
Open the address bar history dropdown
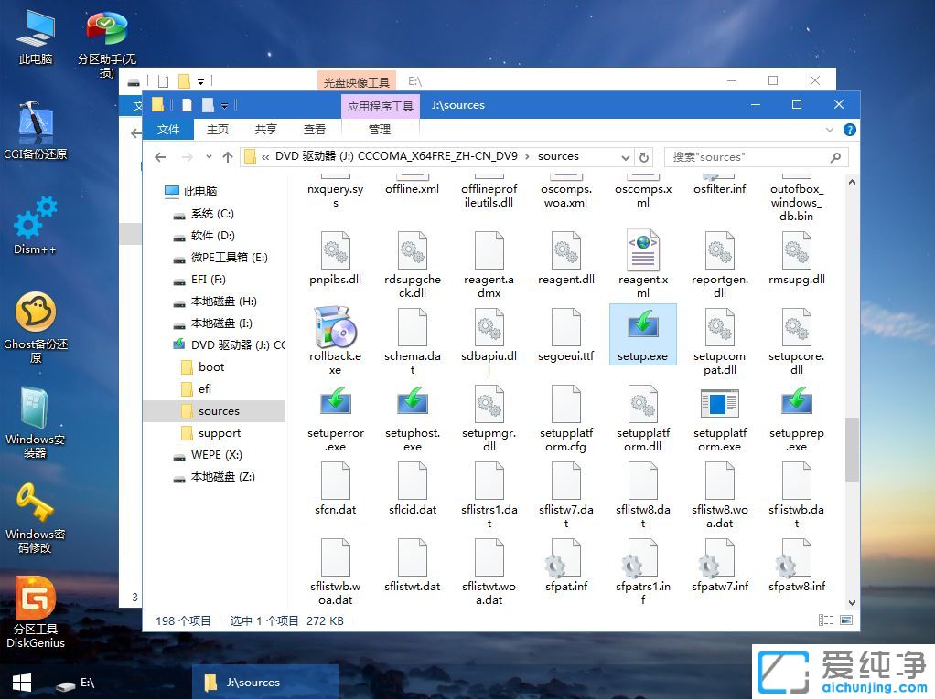625,156
